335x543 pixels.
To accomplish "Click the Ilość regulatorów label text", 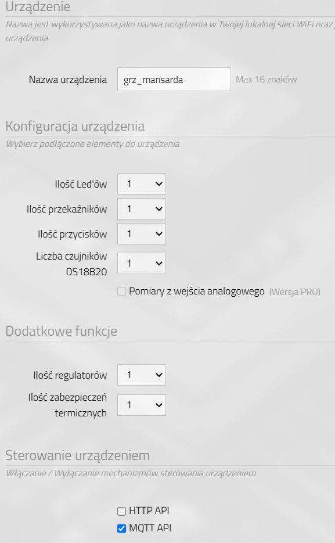I will (70, 375).
